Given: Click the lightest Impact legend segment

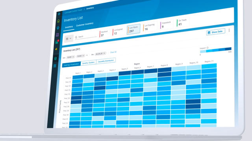Looking at the screenshot, I should (x=203, y=51).
